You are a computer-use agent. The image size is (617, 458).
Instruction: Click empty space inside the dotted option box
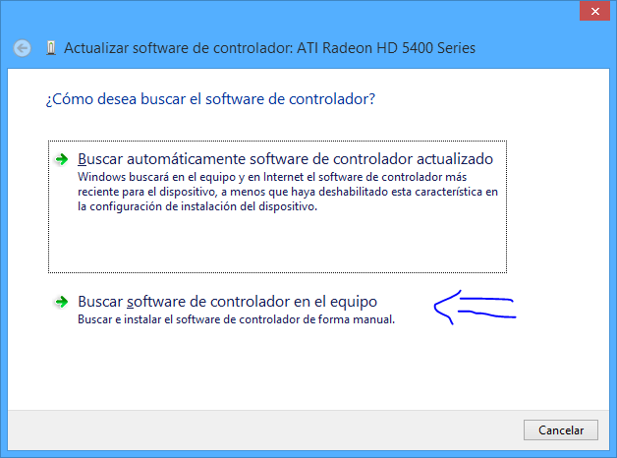(x=277, y=243)
